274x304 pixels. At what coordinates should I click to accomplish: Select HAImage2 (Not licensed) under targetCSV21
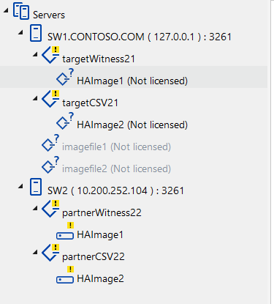(x=132, y=125)
